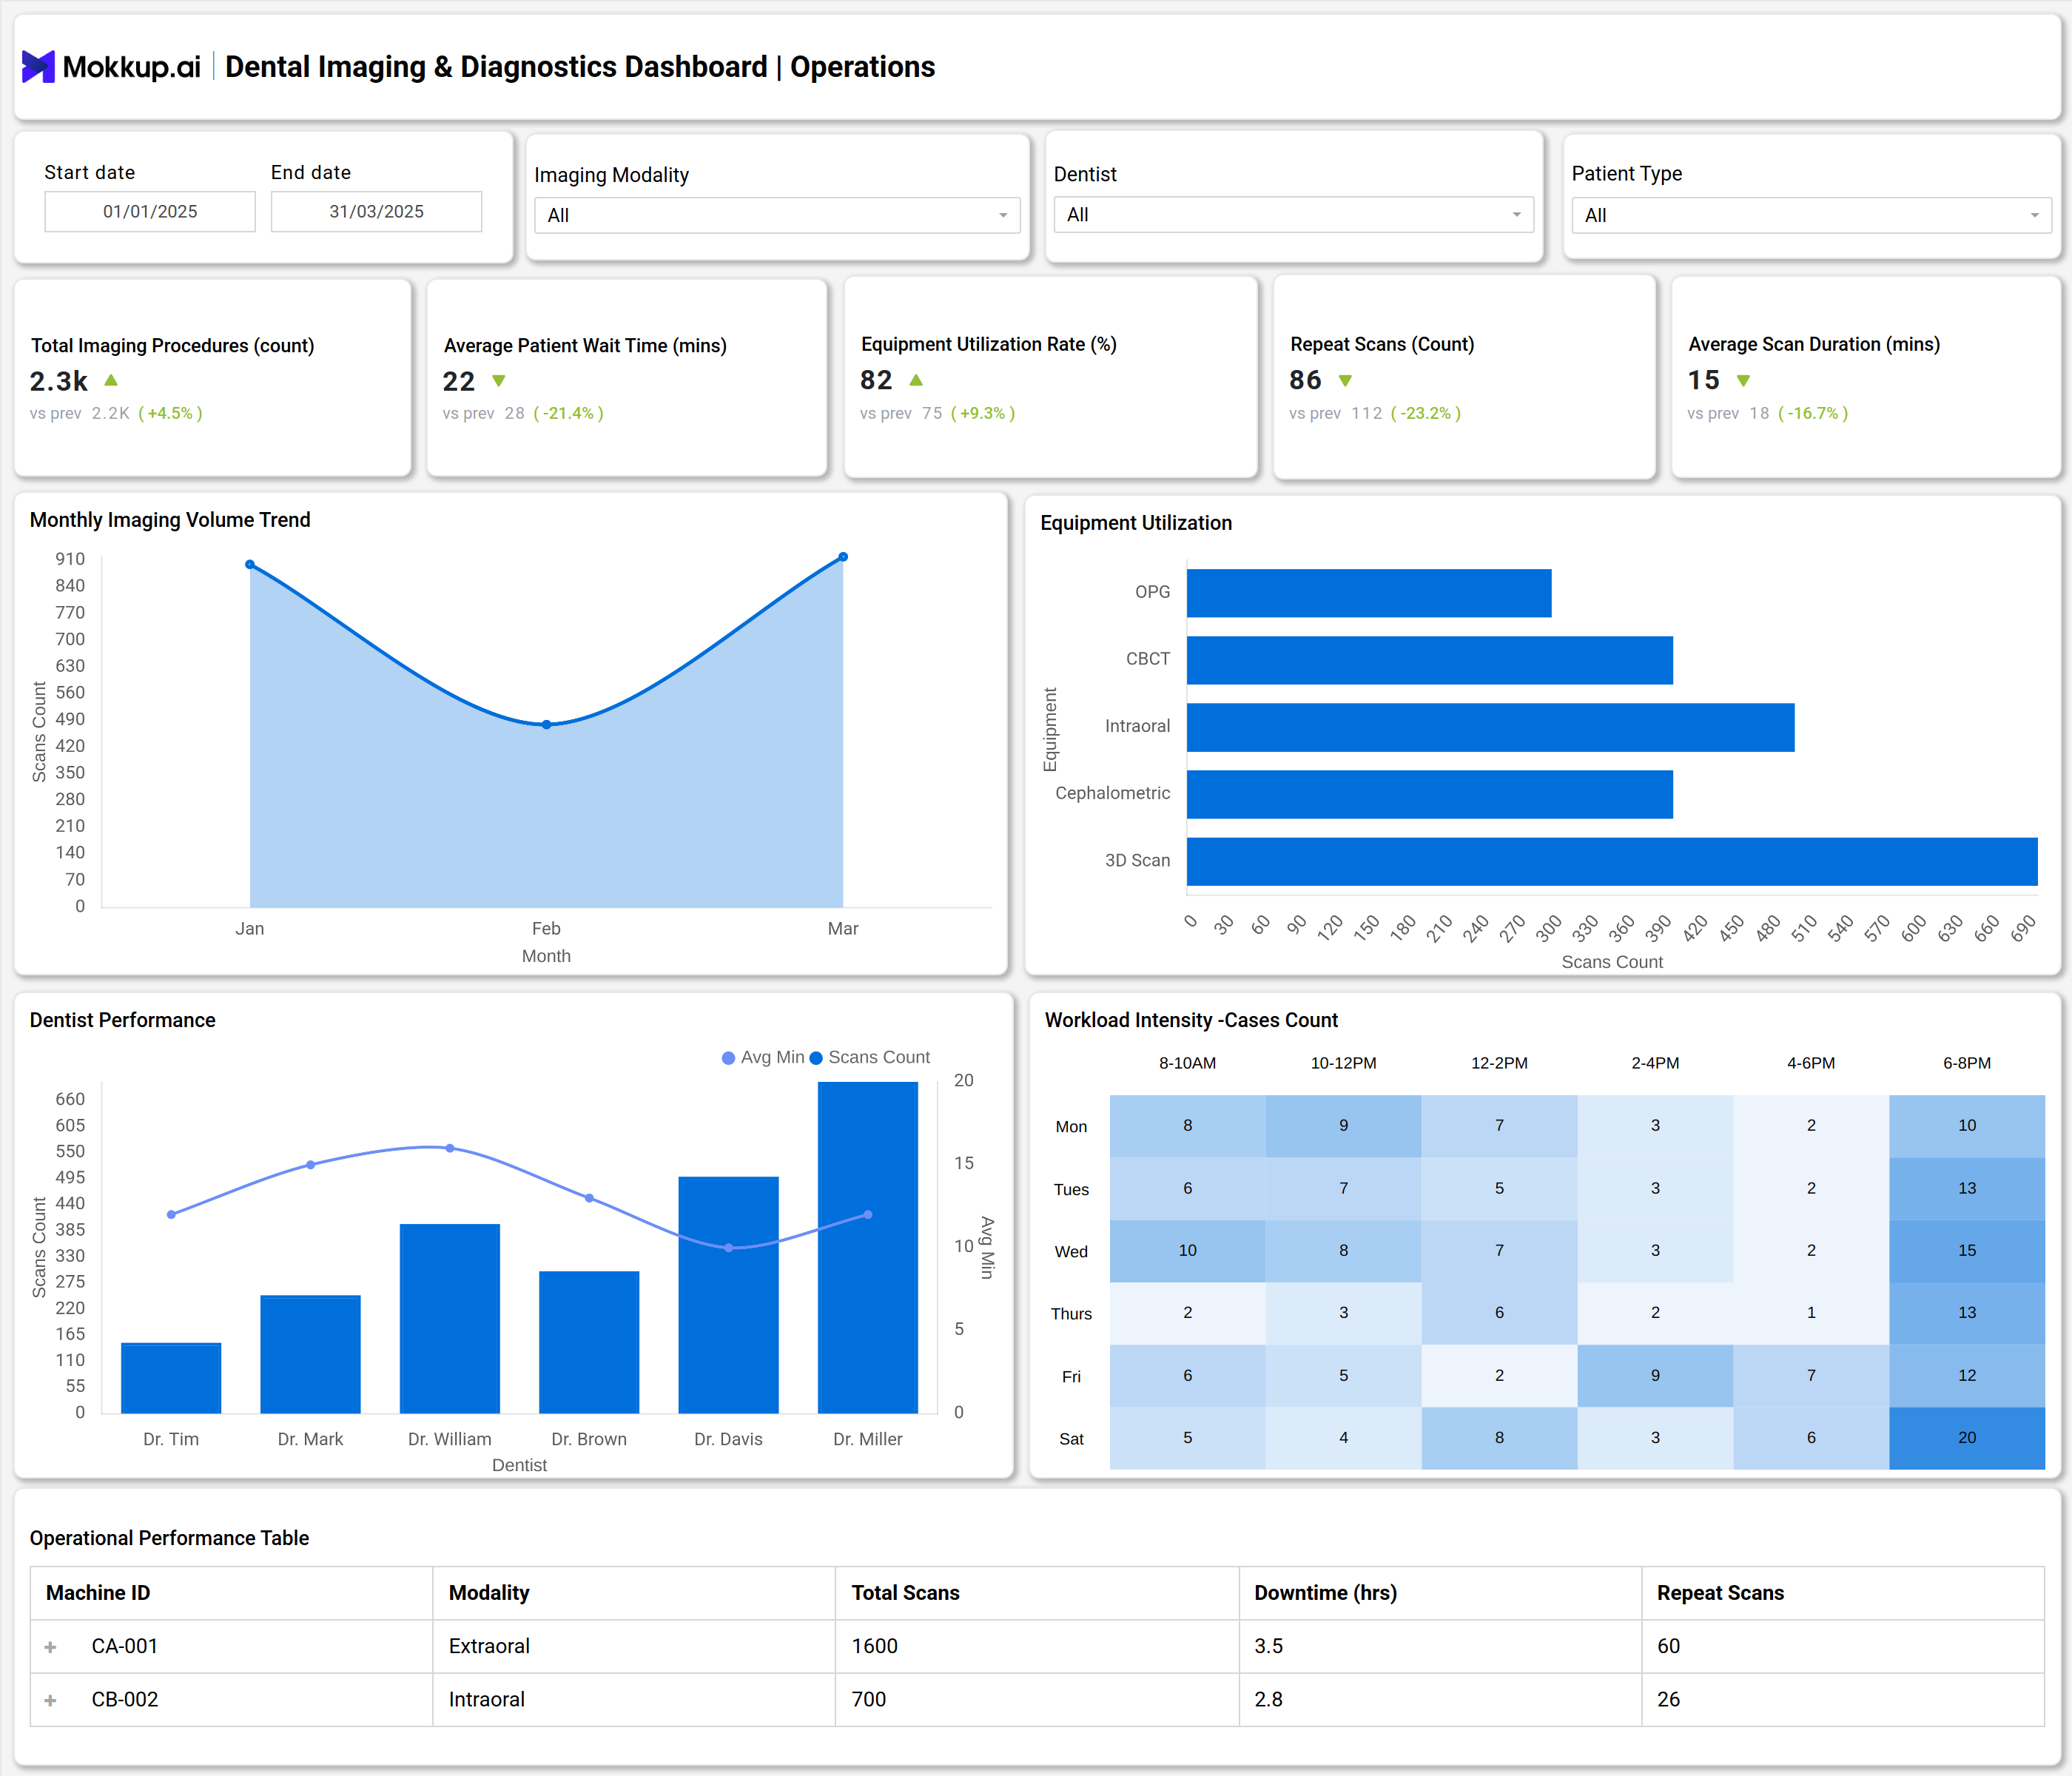Click the 2.3k total procedures value
The width and height of the screenshot is (2072, 1776).
pyautogui.click(x=59, y=381)
